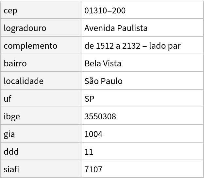Click the ddd label cell
Screen dimensions: 204x189
[x=11, y=152]
